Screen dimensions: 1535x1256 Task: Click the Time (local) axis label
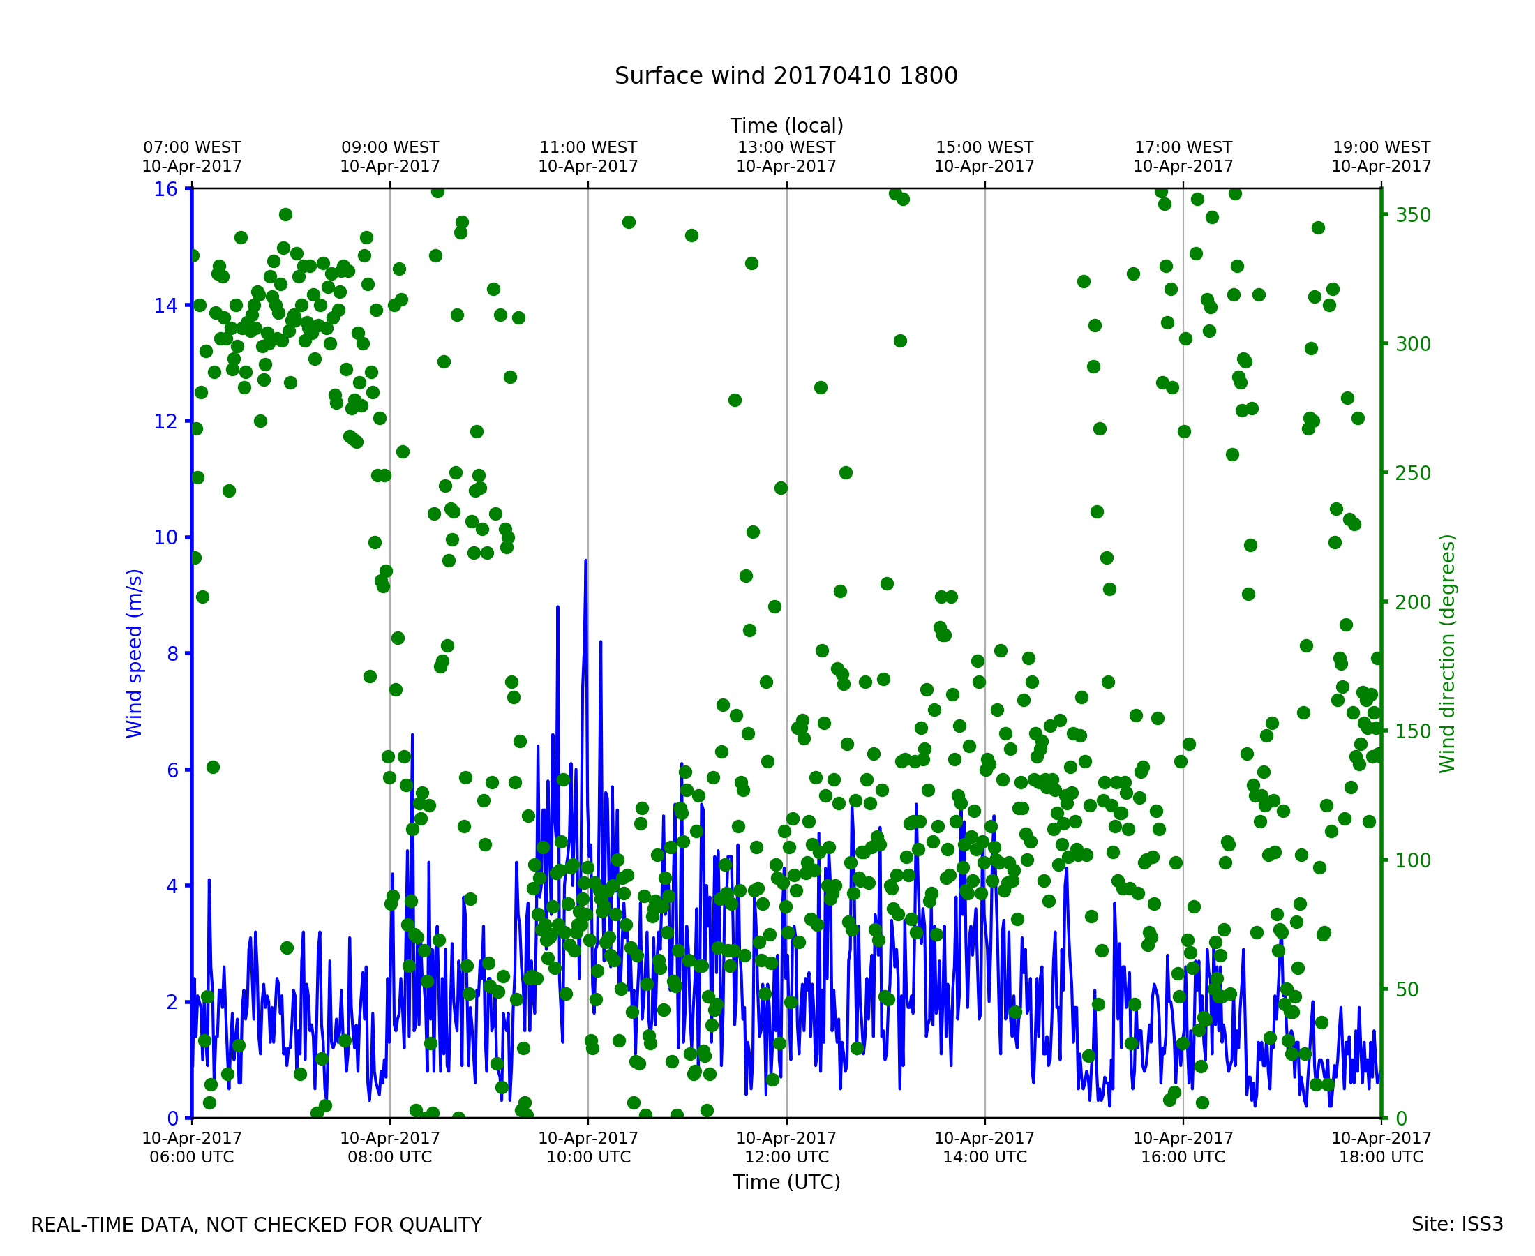click(x=786, y=126)
